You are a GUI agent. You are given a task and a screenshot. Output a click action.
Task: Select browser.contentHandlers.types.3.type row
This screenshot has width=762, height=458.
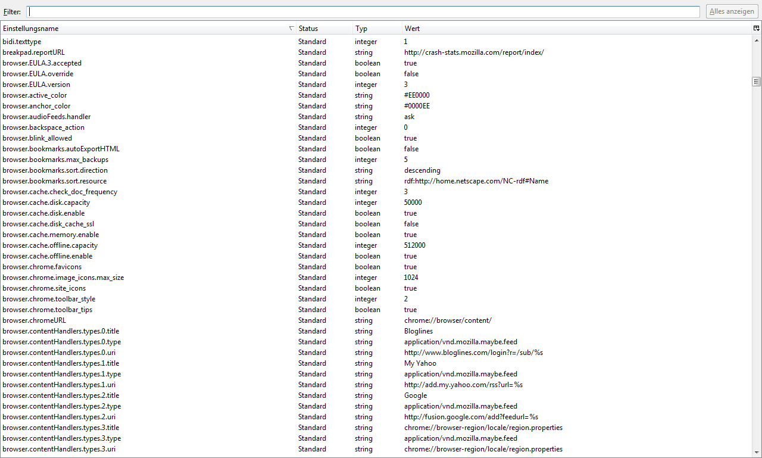click(376, 438)
